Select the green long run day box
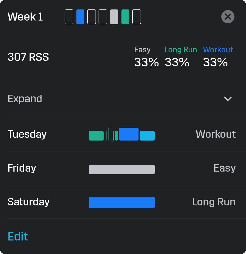The width and height of the screenshot is (246, 254). click(x=125, y=17)
